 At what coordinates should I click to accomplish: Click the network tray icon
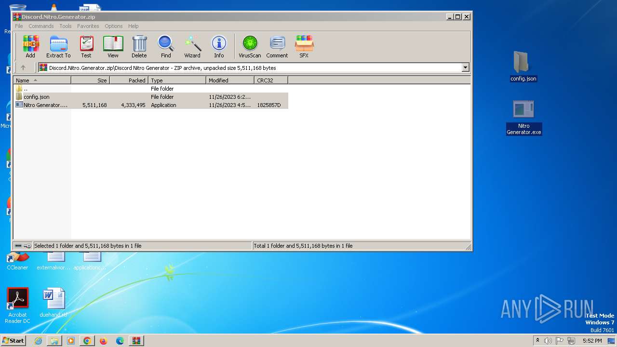click(571, 341)
